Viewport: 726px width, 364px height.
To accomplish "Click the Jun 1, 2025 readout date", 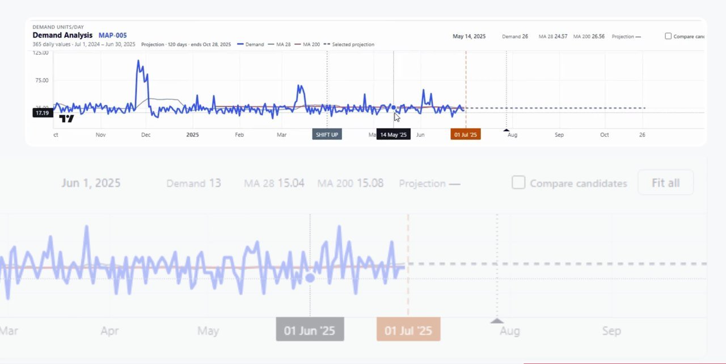I will point(91,183).
